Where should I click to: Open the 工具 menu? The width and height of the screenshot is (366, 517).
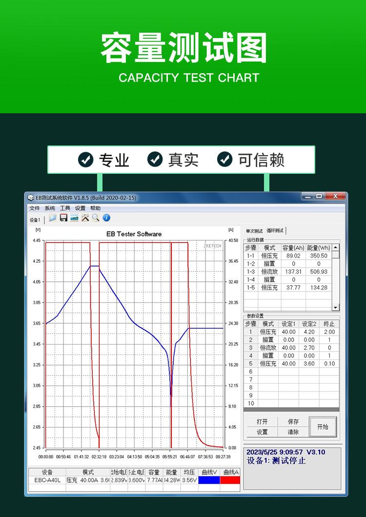point(65,208)
